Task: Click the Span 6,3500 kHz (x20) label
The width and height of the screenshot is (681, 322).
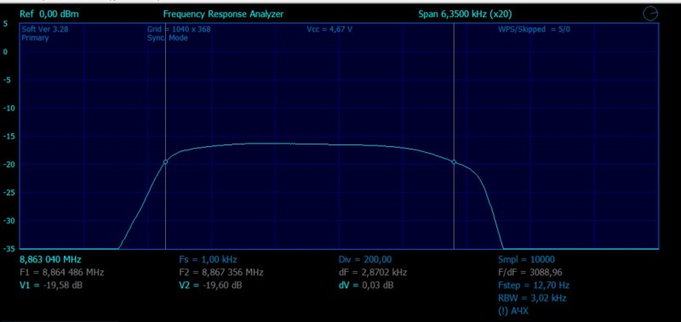Action: click(x=465, y=14)
